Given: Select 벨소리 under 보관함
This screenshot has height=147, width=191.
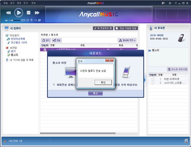Looking at the screenshot, I should tap(14, 55).
